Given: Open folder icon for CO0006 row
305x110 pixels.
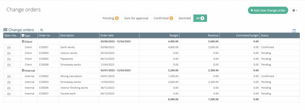Looking at the screenshot, I should pyautogui.click(x=9, y=88).
